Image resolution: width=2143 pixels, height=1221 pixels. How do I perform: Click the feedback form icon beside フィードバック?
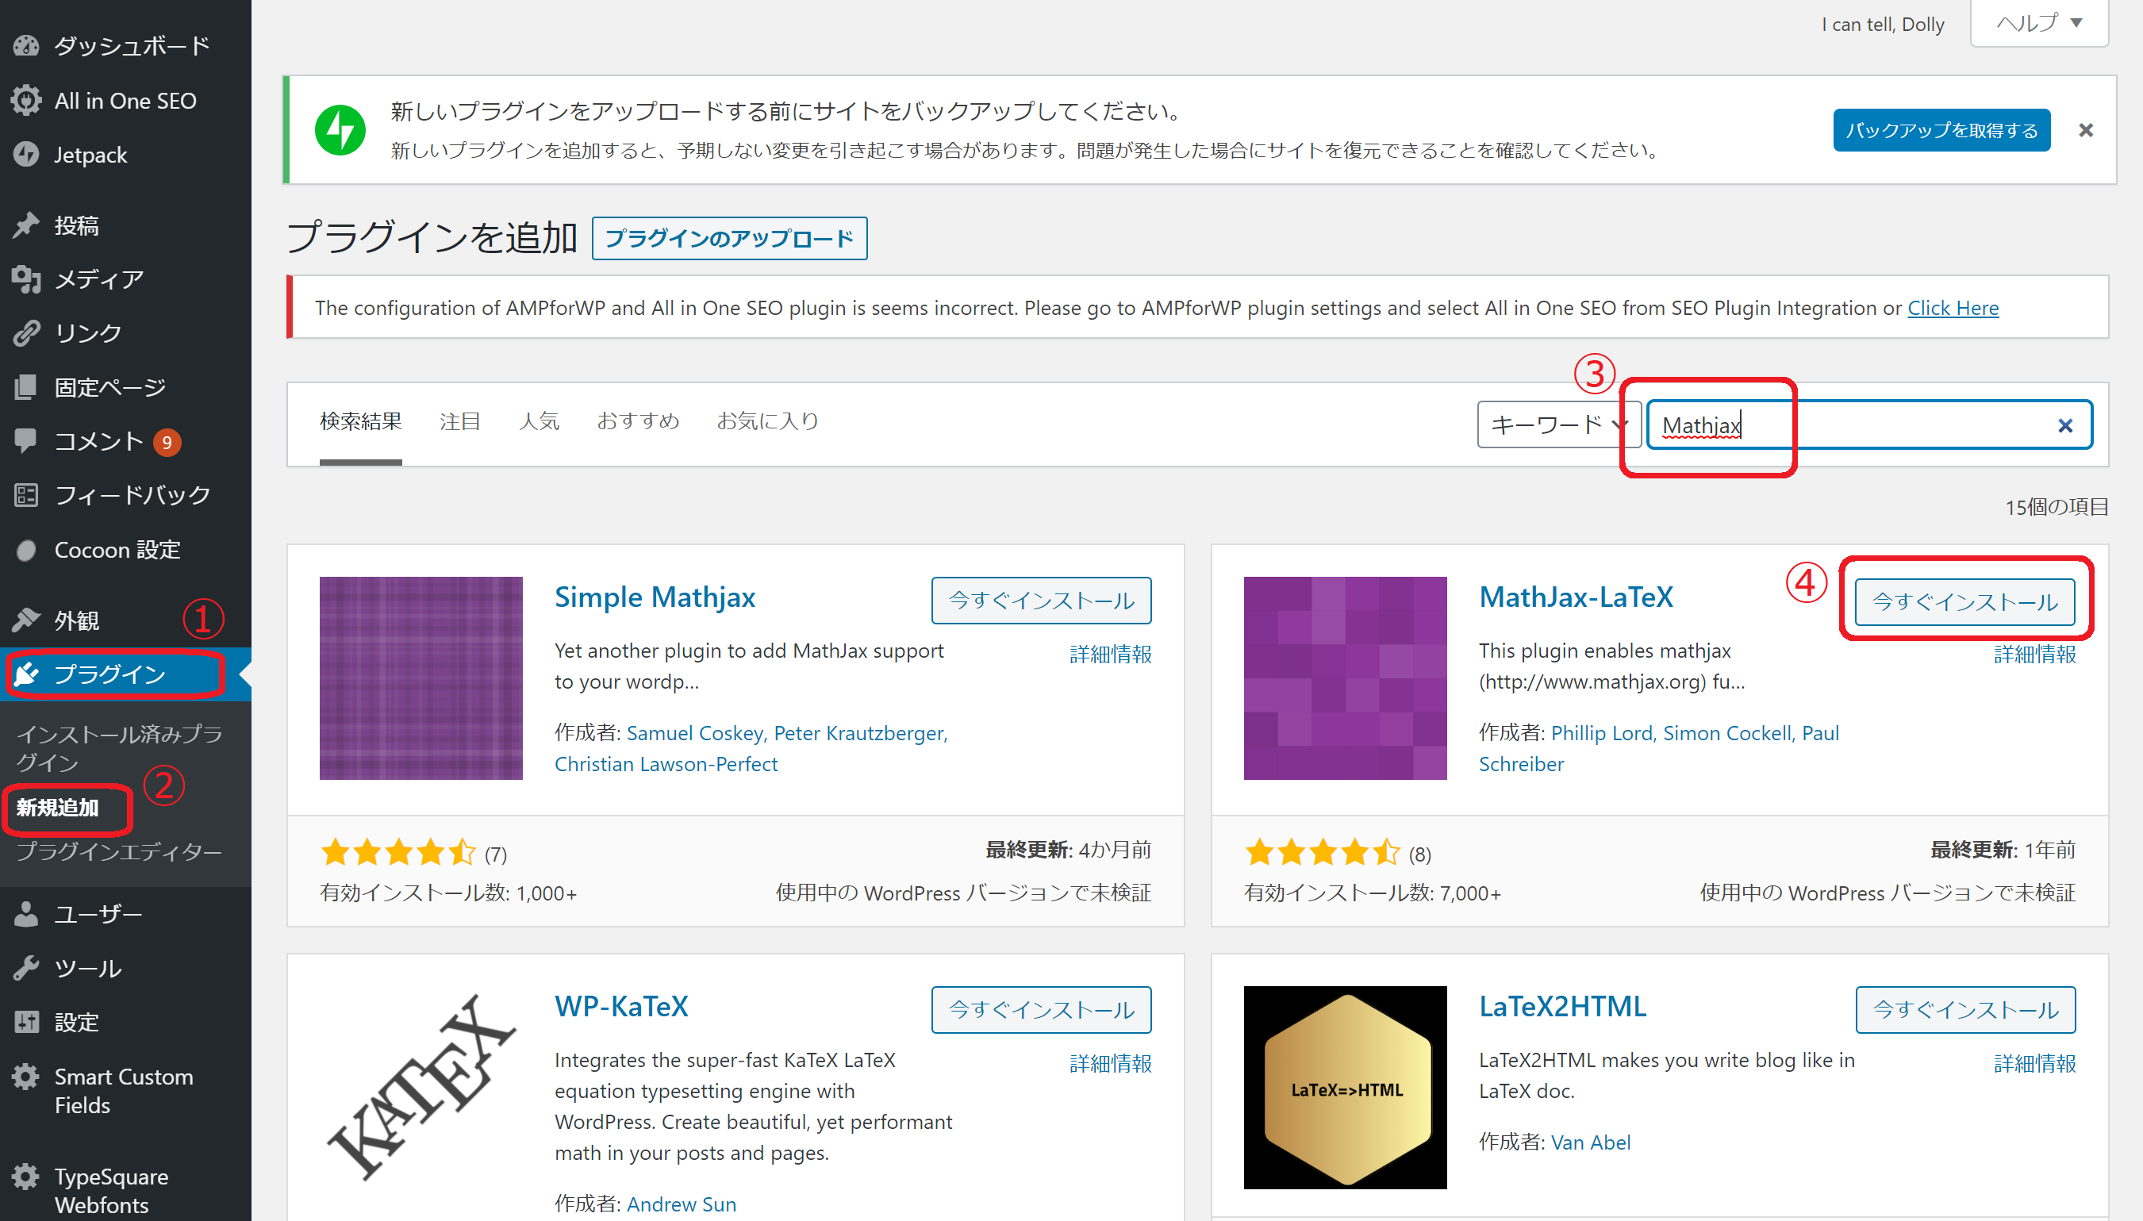click(26, 495)
